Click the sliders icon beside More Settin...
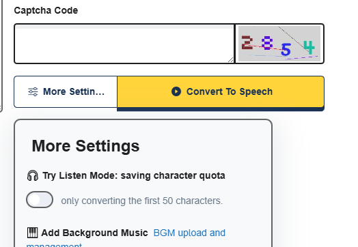Viewport: 358px width, 247px height. coord(33,91)
